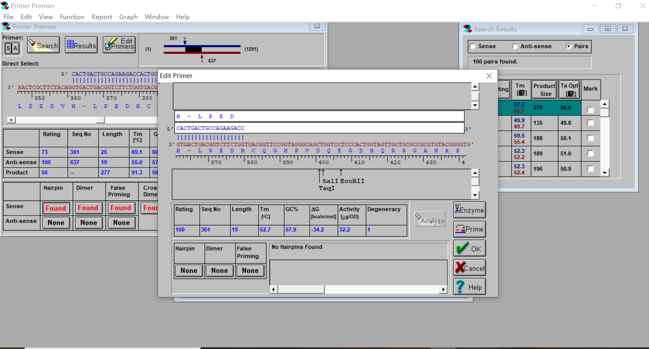The height and width of the screenshot is (349, 649).
Task: Click the Prime button with primer icon
Action: [x=469, y=229]
